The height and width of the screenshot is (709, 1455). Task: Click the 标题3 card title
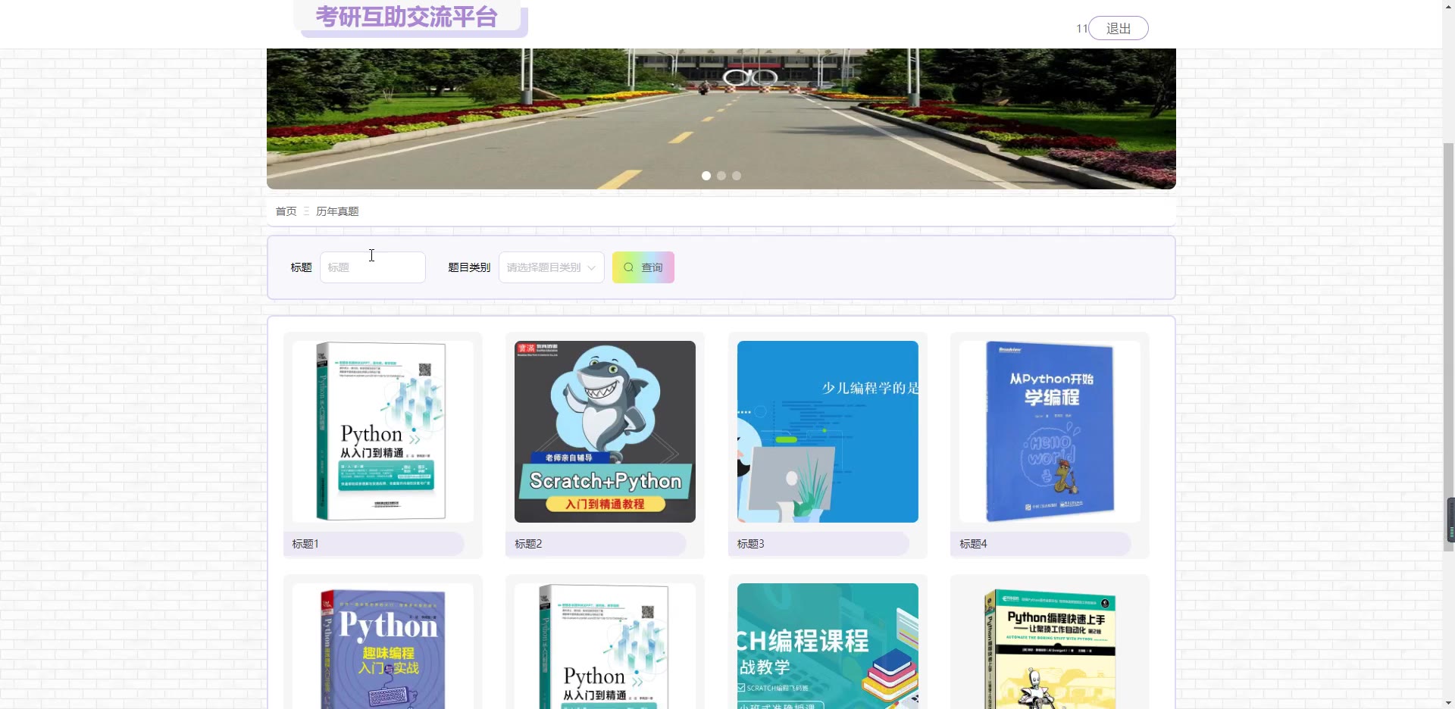click(751, 544)
